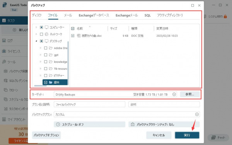This screenshot has width=232, height=145.
Task: Open the ログ sidebar icon
Action: [x=4, y=40]
